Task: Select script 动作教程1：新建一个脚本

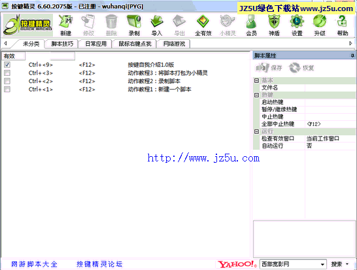Action: tap(160, 90)
